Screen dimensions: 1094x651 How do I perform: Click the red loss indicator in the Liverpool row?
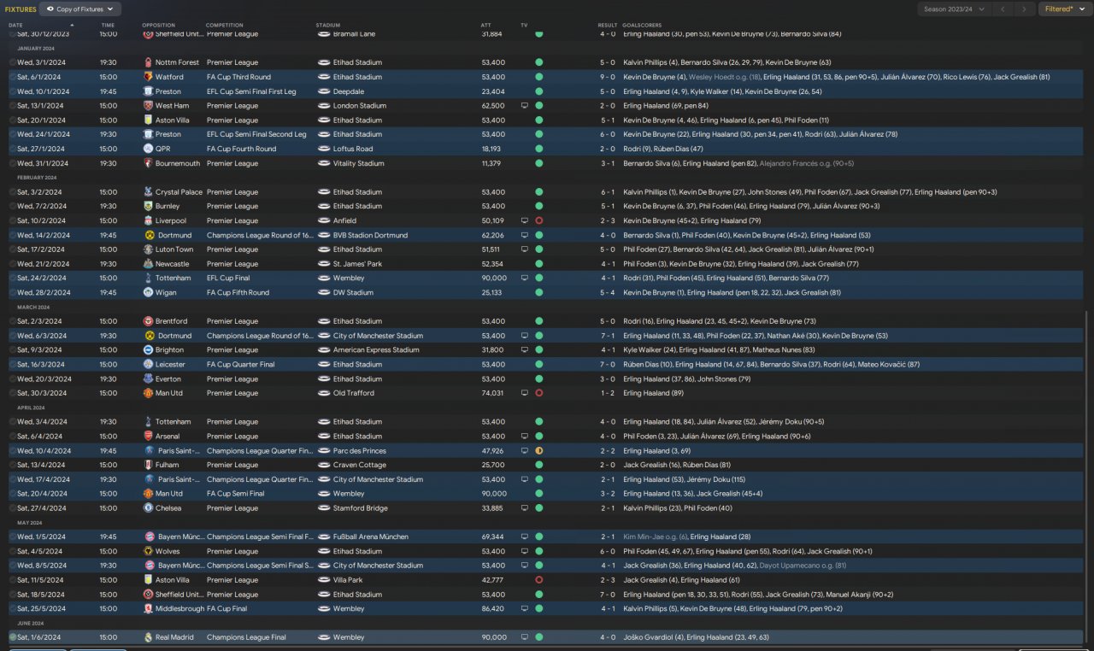tap(539, 220)
